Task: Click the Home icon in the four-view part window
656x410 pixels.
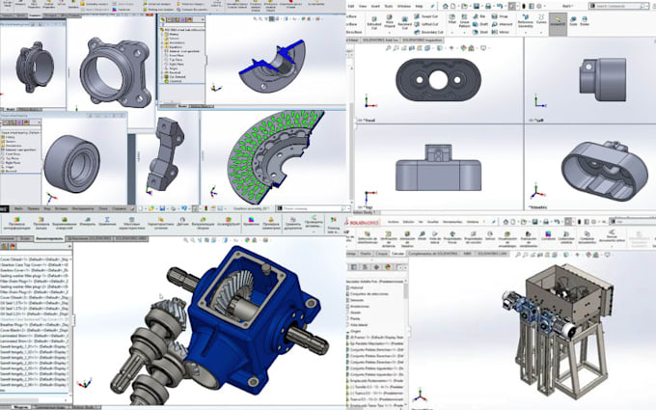Action: [x=445, y=7]
